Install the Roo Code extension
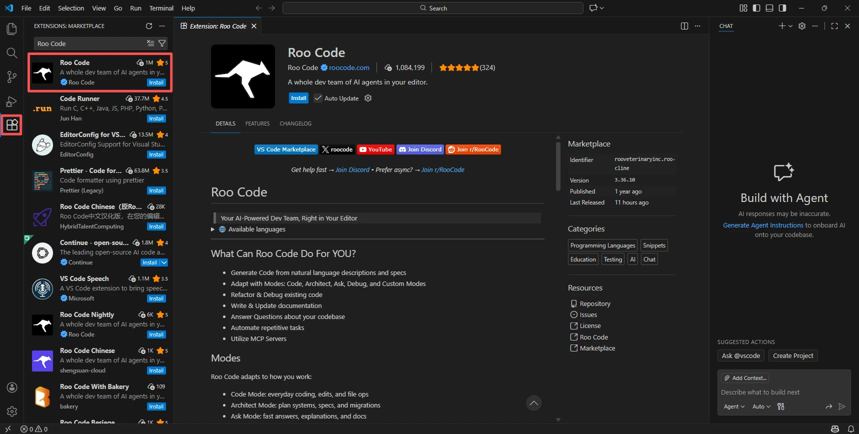Viewport: 859px width, 434px height. tap(298, 98)
